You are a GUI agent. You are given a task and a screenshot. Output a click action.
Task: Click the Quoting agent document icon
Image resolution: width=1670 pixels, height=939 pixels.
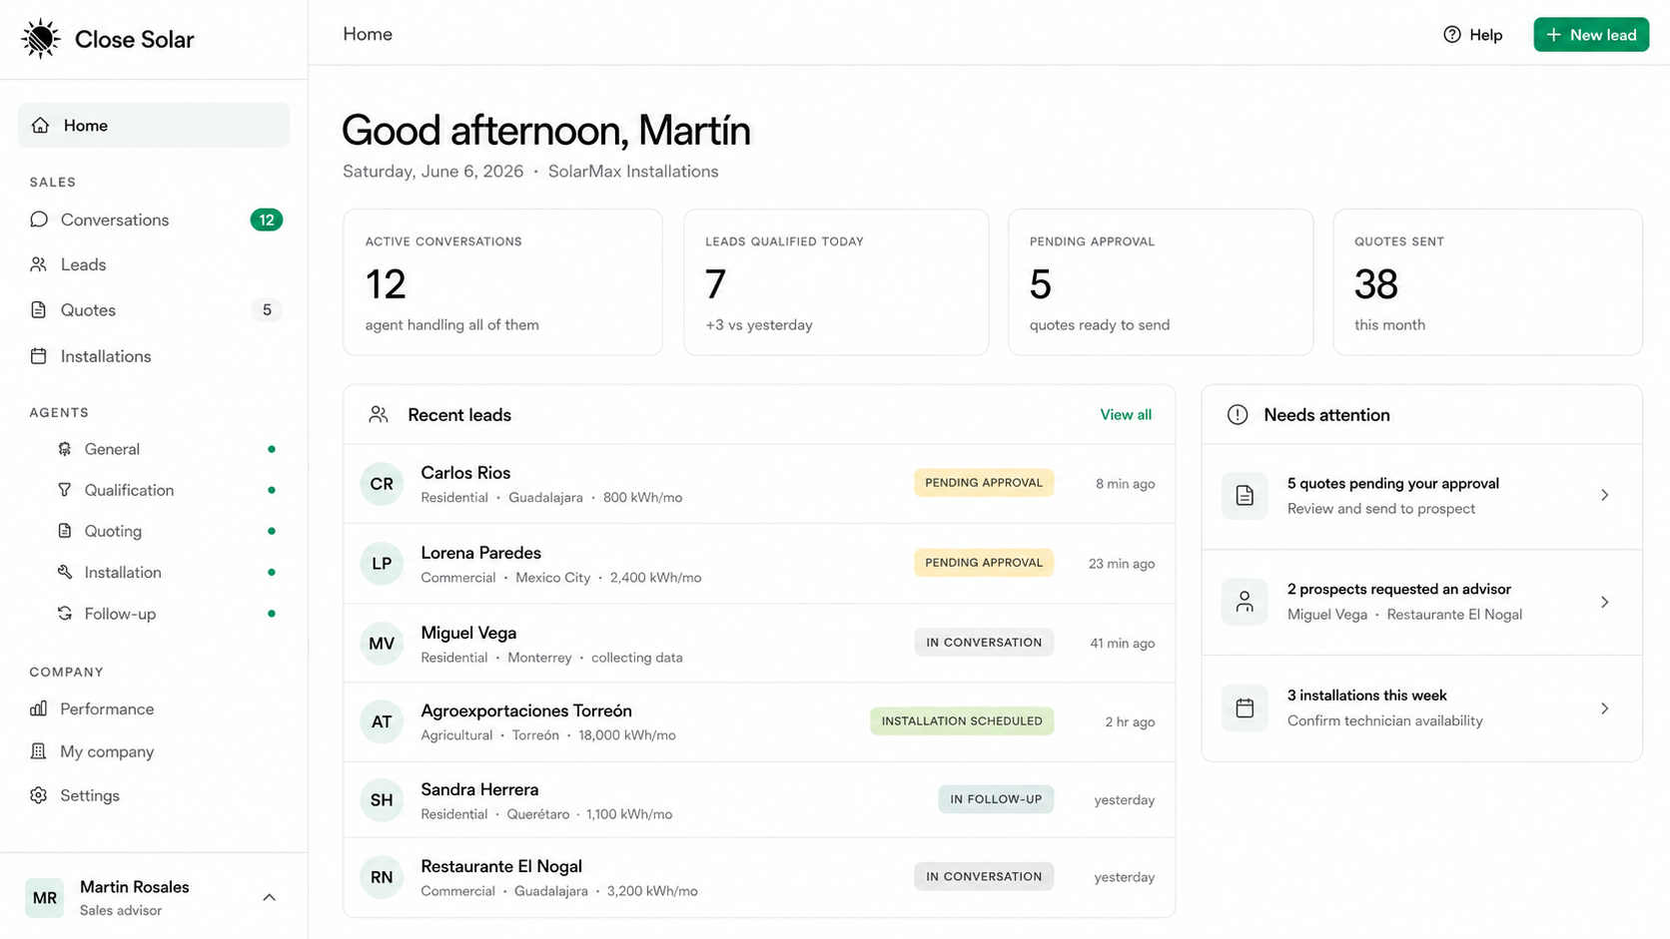(65, 531)
